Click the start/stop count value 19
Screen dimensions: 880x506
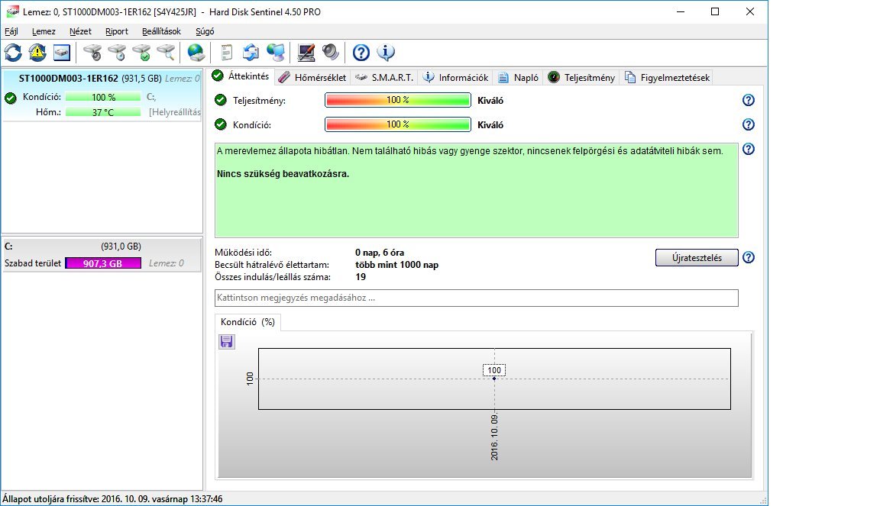361,277
